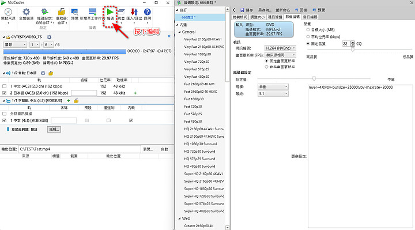This screenshot has height=230, width=415.
Task: Start encoding with green play button
Action: 110,12
